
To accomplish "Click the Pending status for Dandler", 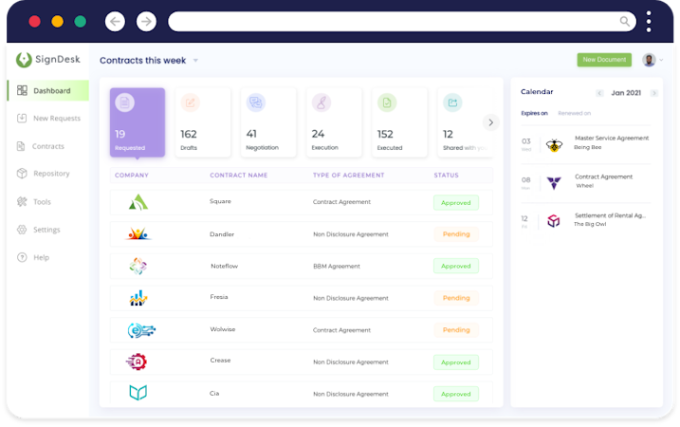I will tap(456, 234).
